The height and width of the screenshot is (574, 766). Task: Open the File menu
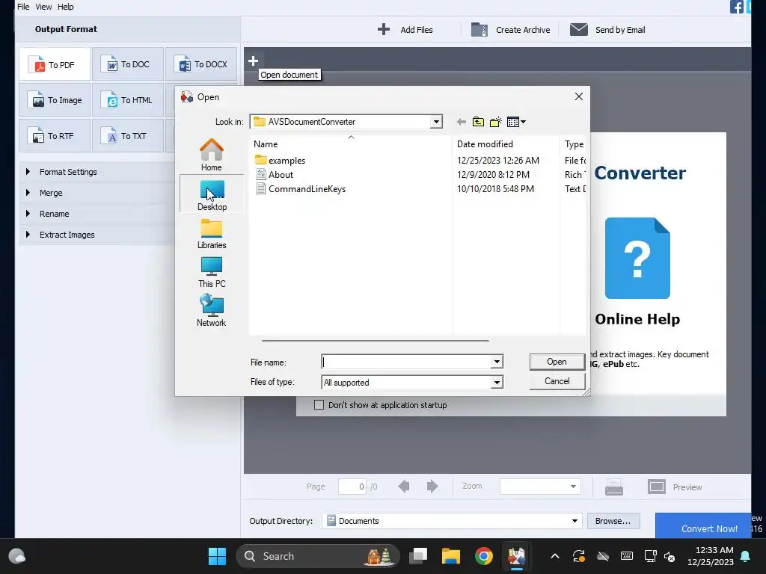click(23, 7)
